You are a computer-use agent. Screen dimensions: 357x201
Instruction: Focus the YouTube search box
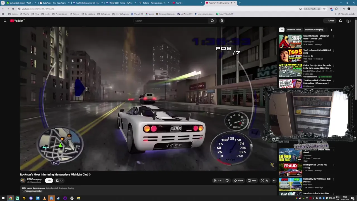click(170, 21)
